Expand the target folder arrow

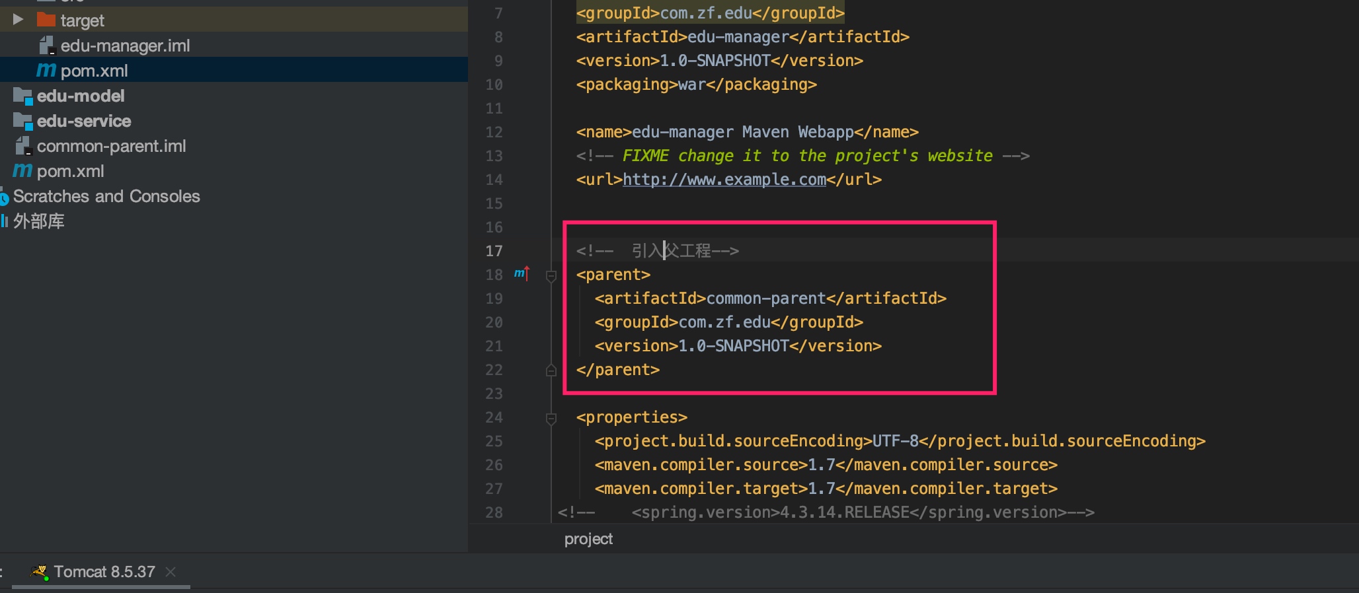(x=18, y=20)
